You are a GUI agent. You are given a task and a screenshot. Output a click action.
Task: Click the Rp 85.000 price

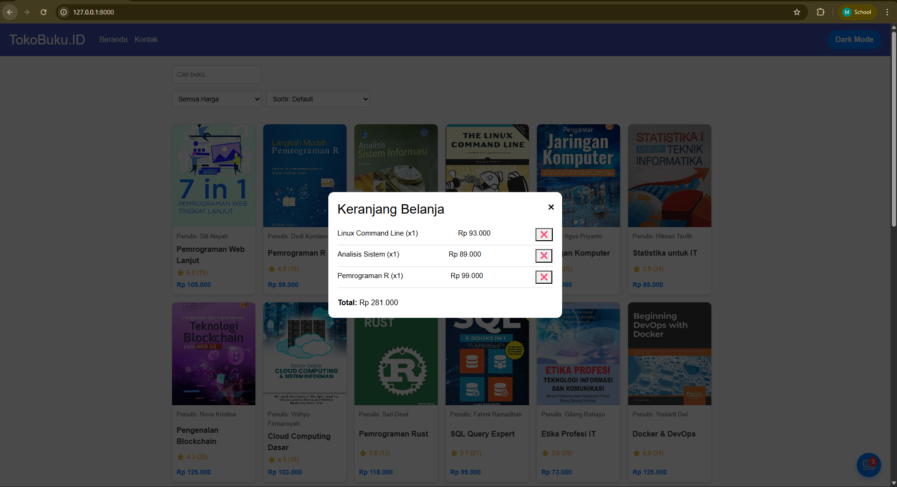coord(648,285)
